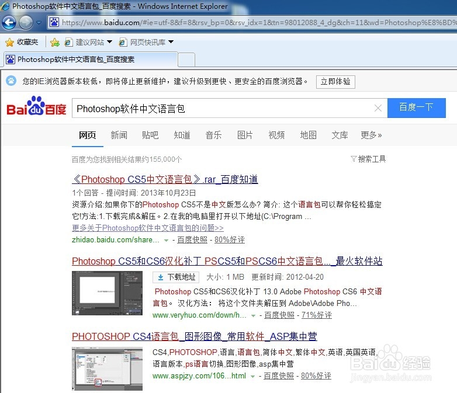This screenshot has height=393, width=457.
Task: Click the Baidu paw favicon in address bar
Action: pyautogui.click(x=54, y=22)
